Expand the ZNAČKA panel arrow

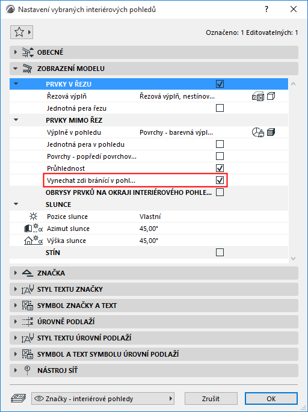[x=15, y=273]
